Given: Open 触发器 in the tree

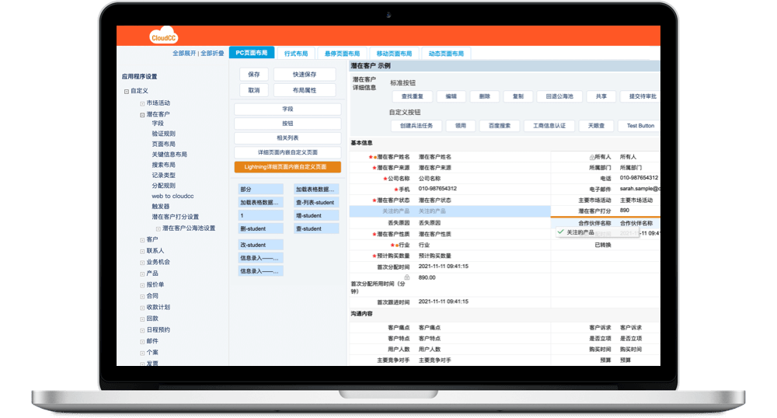Looking at the screenshot, I should (x=161, y=207).
